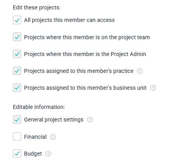Toggle checkbox for member's business unit projects
180x163 pixels.
pyautogui.click(x=17, y=88)
